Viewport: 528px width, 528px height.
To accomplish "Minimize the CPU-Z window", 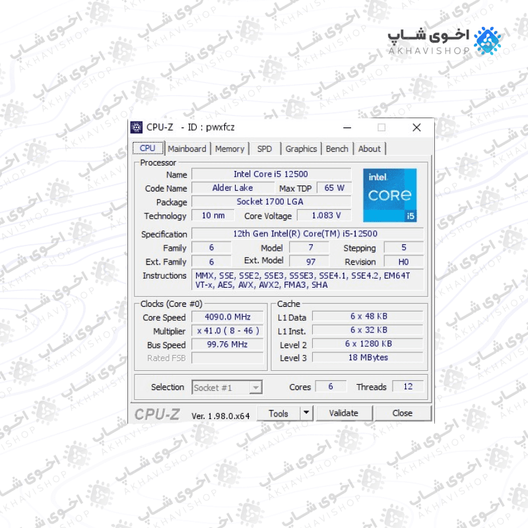I will [347, 127].
